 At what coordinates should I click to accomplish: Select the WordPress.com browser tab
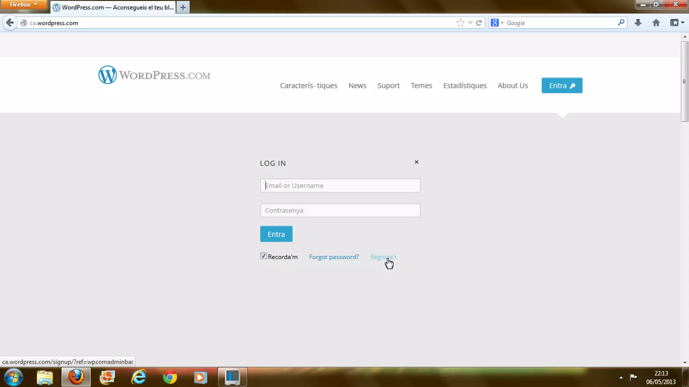[x=113, y=7]
